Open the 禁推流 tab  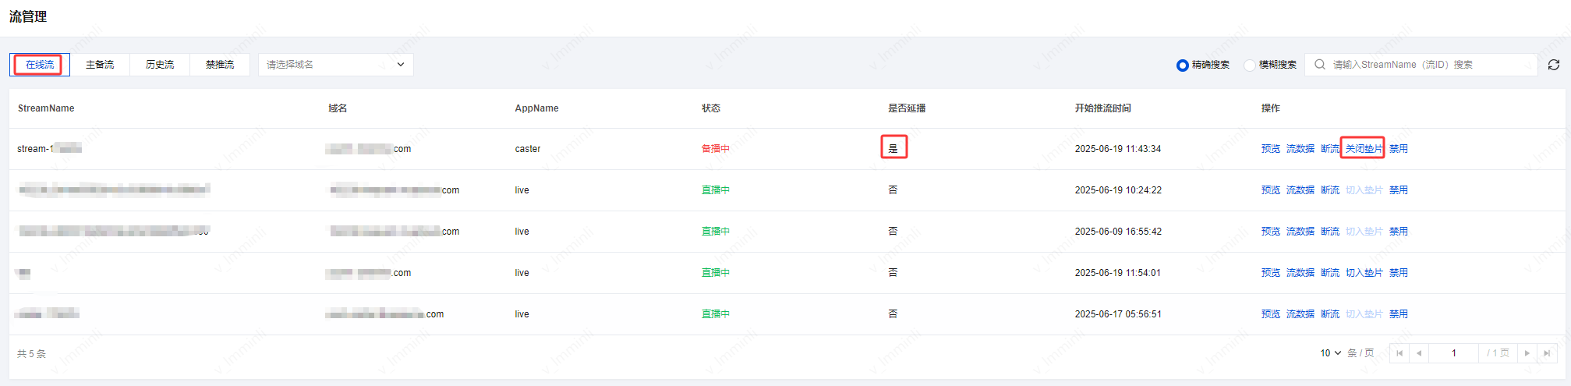(x=220, y=65)
